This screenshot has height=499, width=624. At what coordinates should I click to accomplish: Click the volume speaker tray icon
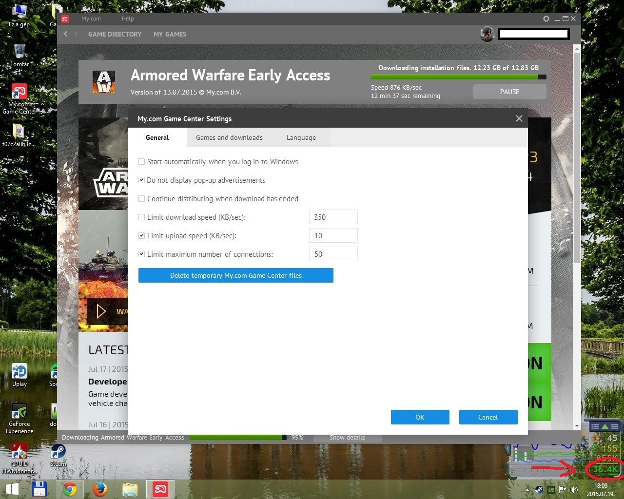[574, 490]
